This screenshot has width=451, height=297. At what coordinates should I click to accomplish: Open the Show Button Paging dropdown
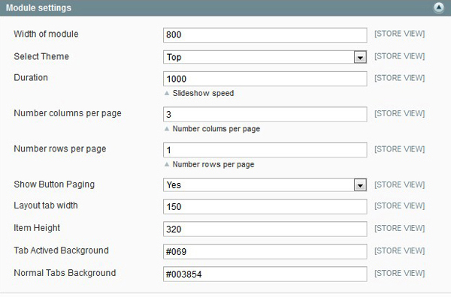(x=265, y=184)
